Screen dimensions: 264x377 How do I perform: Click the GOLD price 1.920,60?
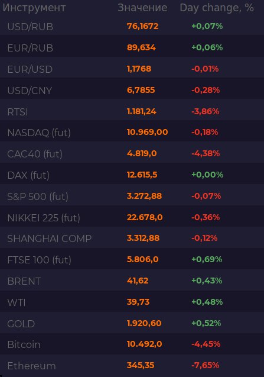point(144,323)
